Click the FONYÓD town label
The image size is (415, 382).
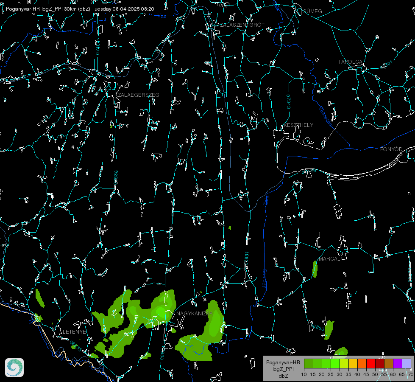pos(391,149)
